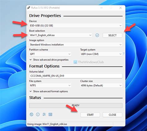Open Boot selection dropdown Win11_English_x64.iso
147x131 pixels.
pyautogui.click(x=60, y=35)
